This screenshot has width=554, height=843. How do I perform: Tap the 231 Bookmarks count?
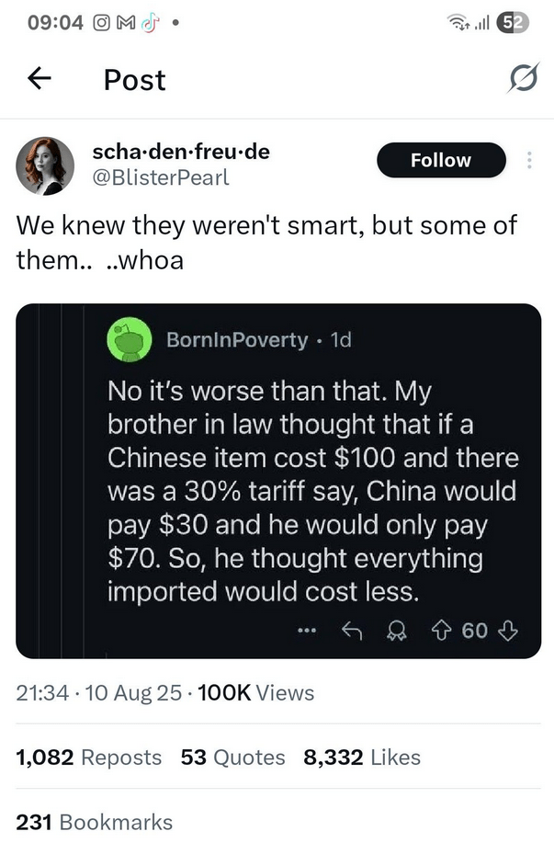(95, 821)
